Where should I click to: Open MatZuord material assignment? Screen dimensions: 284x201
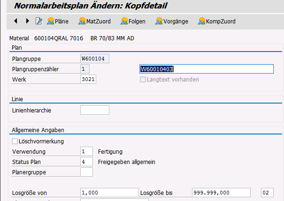coord(94,22)
